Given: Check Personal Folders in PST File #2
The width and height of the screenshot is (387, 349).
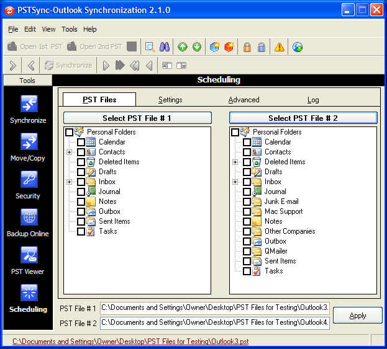Looking at the screenshot, I should pyautogui.click(x=235, y=132).
